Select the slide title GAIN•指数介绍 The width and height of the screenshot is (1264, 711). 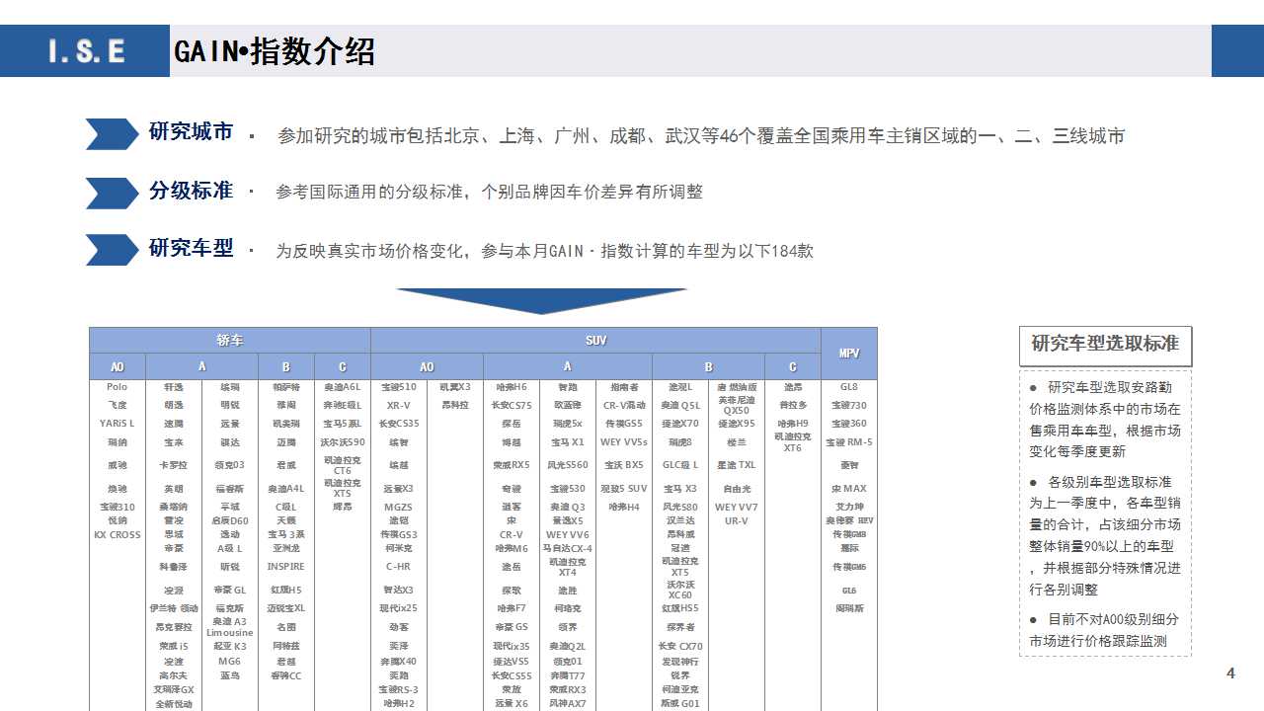pyautogui.click(x=274, y=51)
